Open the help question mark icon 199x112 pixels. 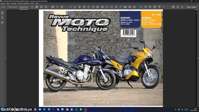coord(178,7)
